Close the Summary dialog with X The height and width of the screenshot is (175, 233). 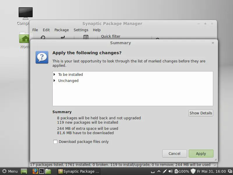tap(213, 43)
